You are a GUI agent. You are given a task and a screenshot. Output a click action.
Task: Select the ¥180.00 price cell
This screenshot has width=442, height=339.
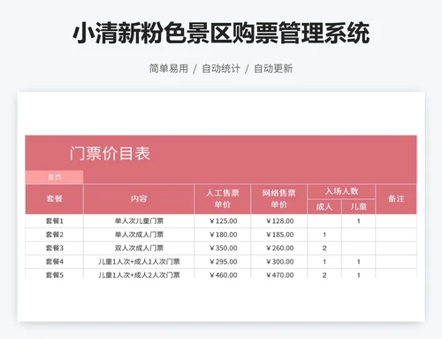[223, 235]
